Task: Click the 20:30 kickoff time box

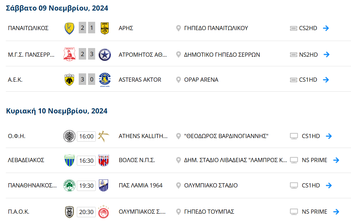Action: point(86,212)
